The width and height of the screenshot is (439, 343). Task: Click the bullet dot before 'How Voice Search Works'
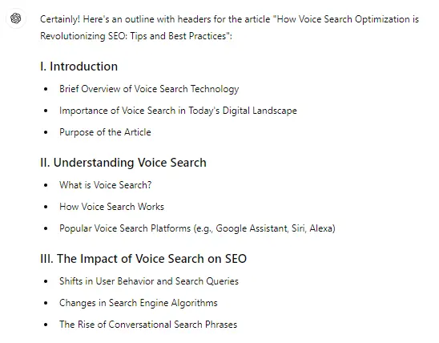coord(46,207)
